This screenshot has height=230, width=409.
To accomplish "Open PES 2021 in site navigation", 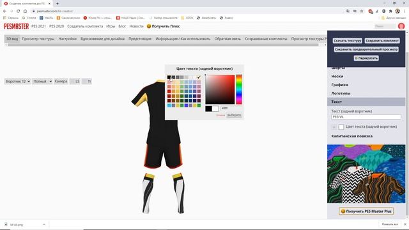I will [38, 26].
